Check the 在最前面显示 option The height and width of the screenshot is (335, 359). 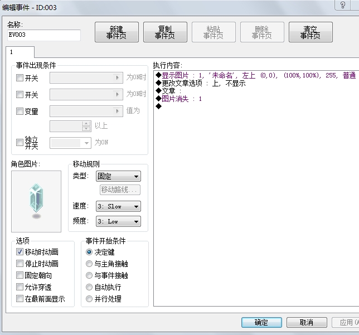pyautogui.click(x=20, y=299)
